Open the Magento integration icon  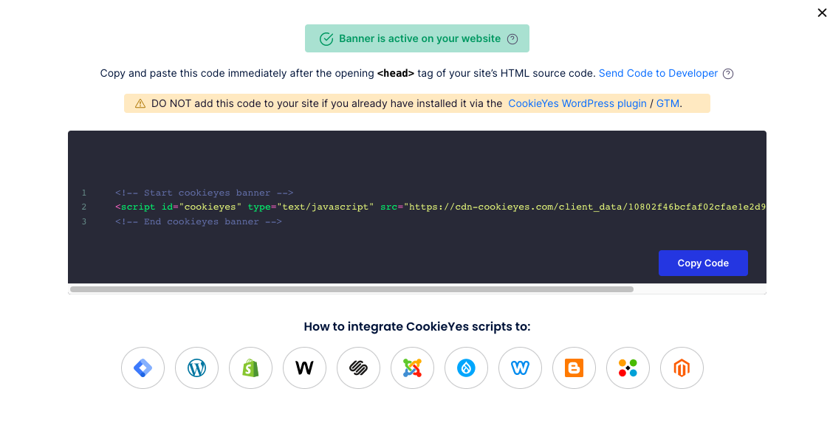682,368
